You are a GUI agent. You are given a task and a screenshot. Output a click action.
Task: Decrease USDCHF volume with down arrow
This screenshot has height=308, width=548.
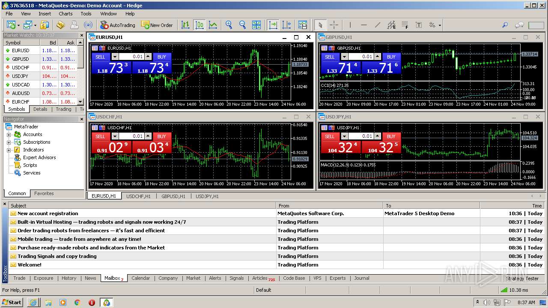click(115, 136)
